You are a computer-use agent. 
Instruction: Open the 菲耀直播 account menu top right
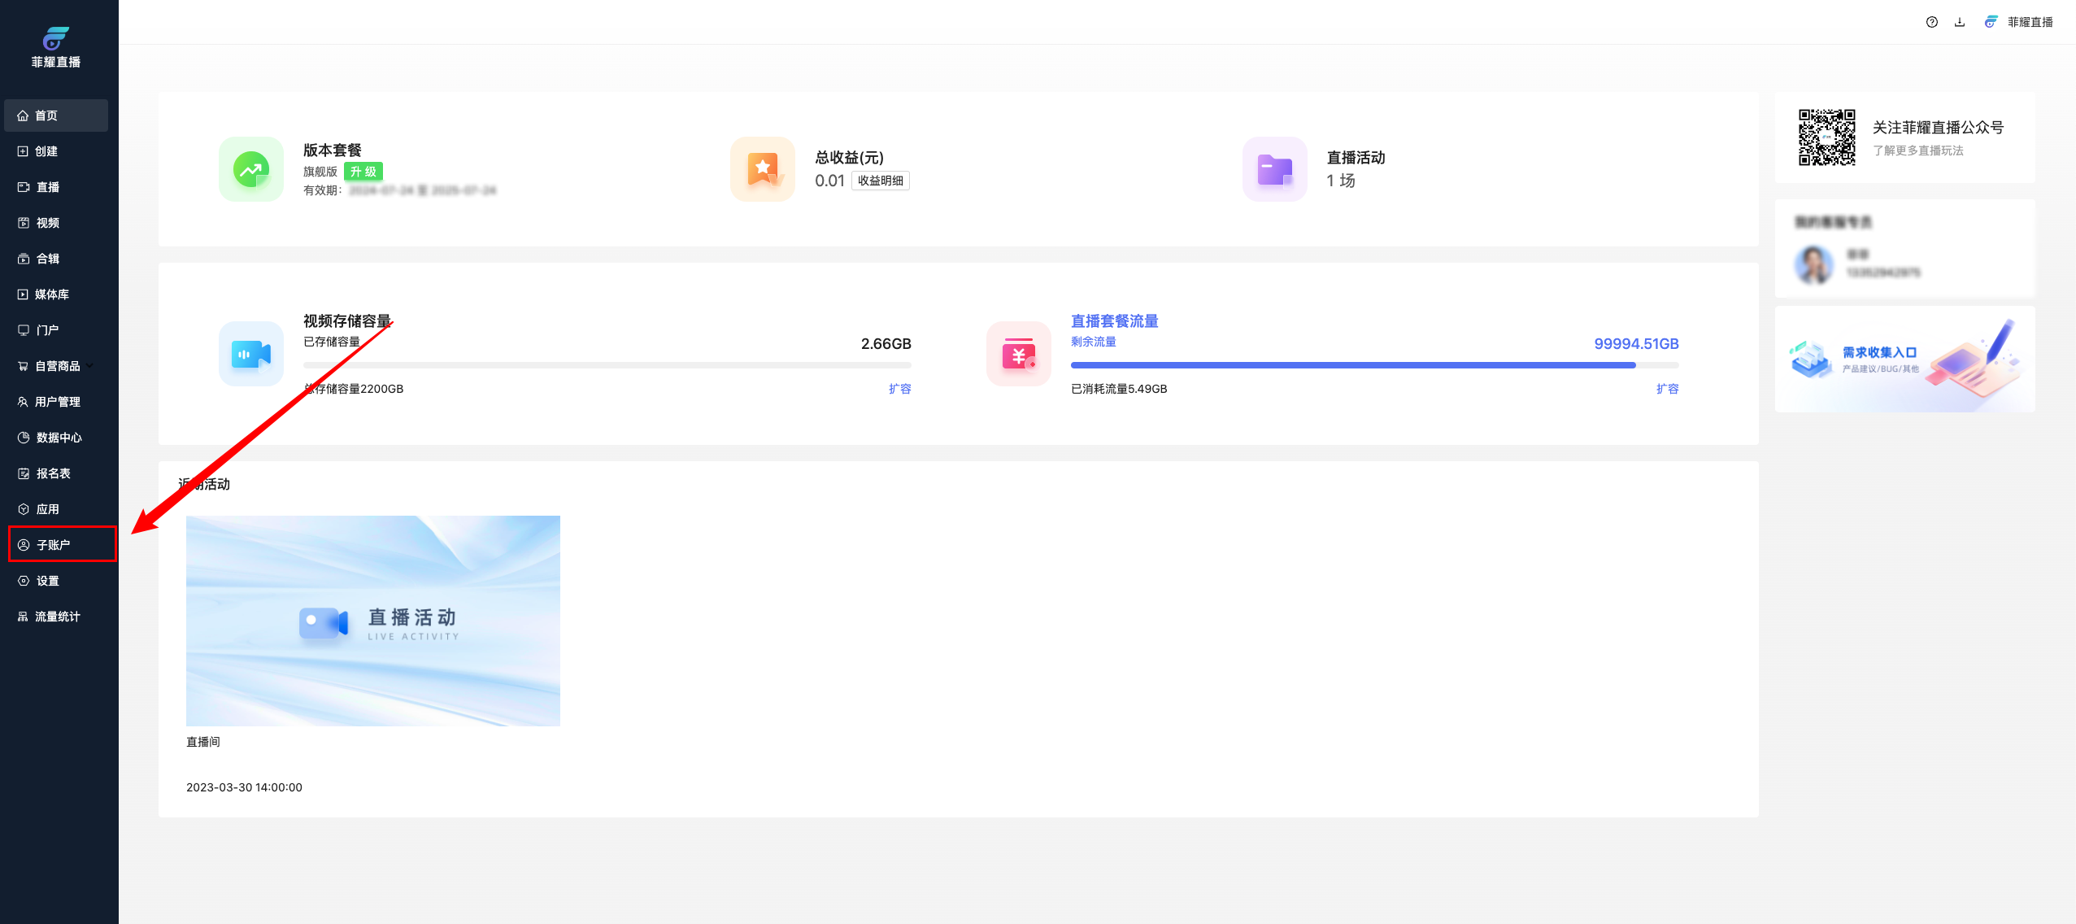click(x=2029, y=22)
